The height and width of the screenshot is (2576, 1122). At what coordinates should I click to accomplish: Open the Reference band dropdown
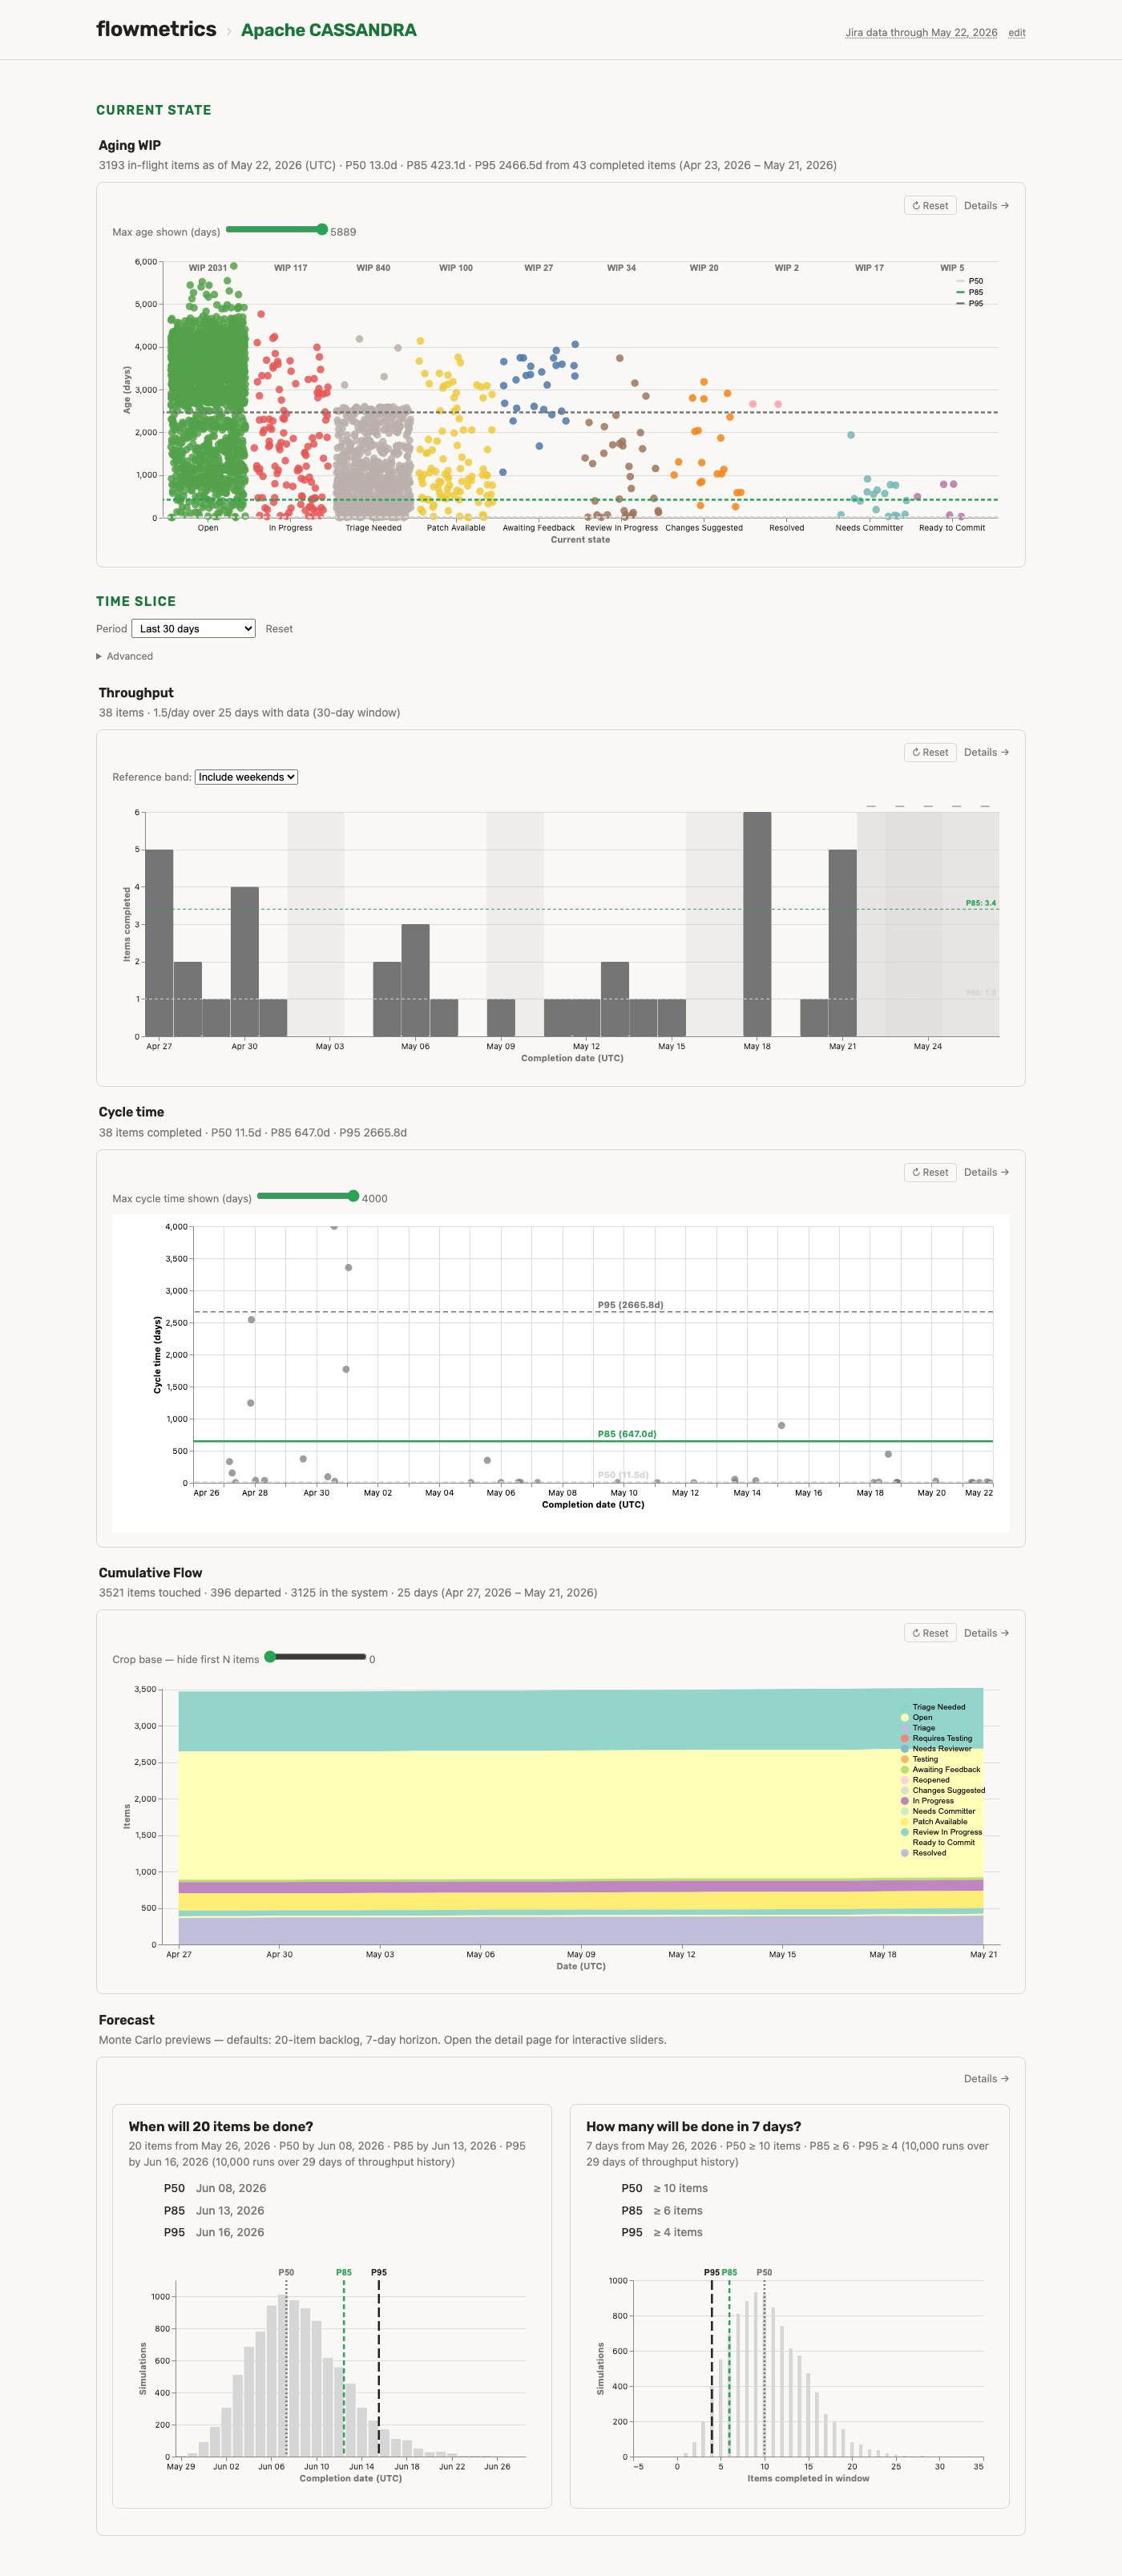click(x=246, y=777)
